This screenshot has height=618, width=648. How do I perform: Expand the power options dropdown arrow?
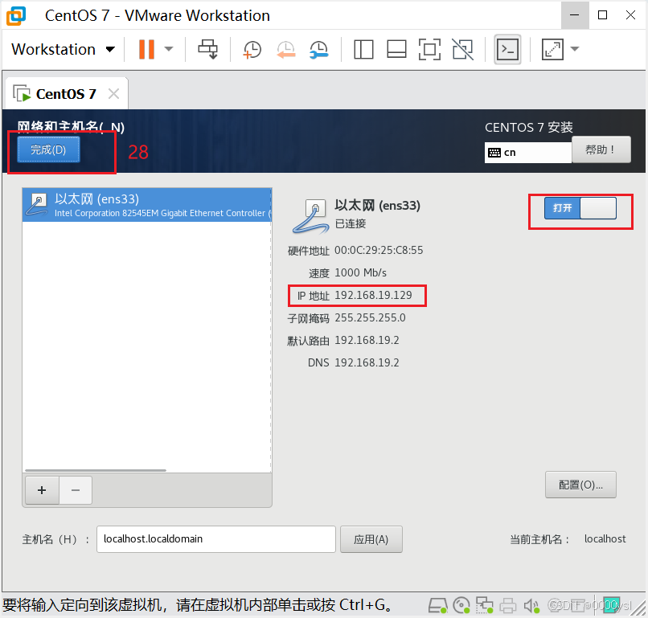(x=168, y=49)
